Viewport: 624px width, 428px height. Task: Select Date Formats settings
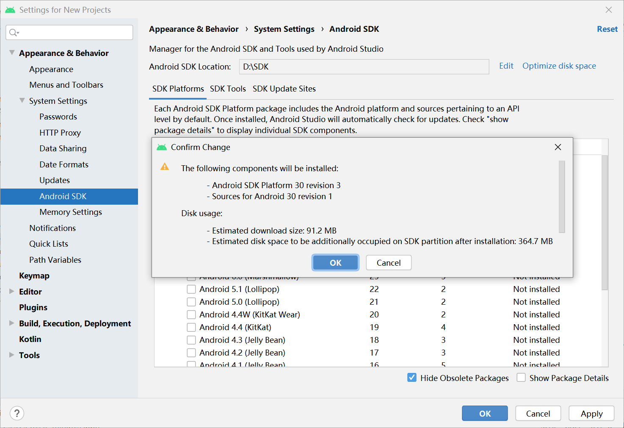pyautogui.click(x=64, y=164)
